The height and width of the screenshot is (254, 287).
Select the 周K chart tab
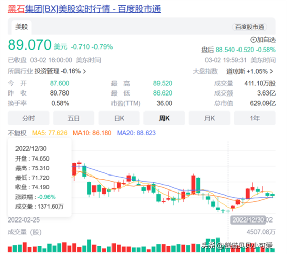pyautogui.click(x=164, y=118)
